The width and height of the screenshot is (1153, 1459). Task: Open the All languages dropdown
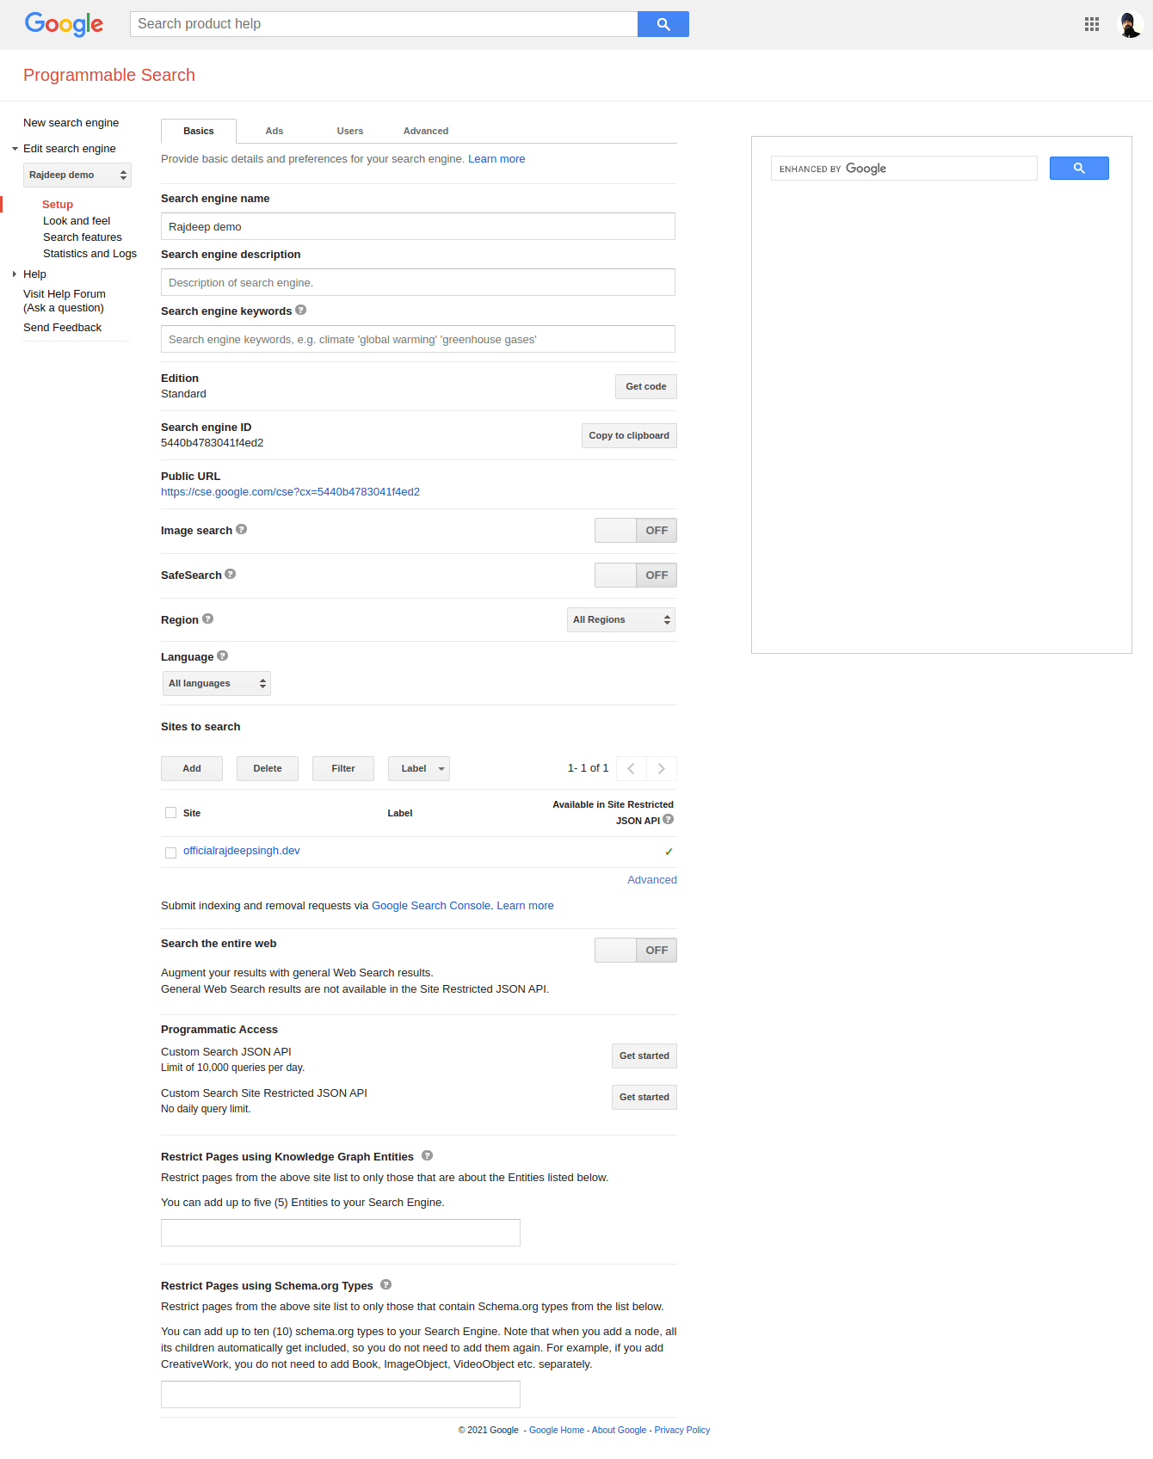tap(217, 684)
